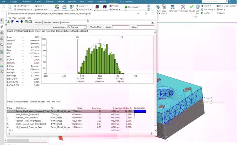The width and height of the screenshot is (237, 145).
Task: Click the GD&T icon in the ribbon
Action: point(72,7)
